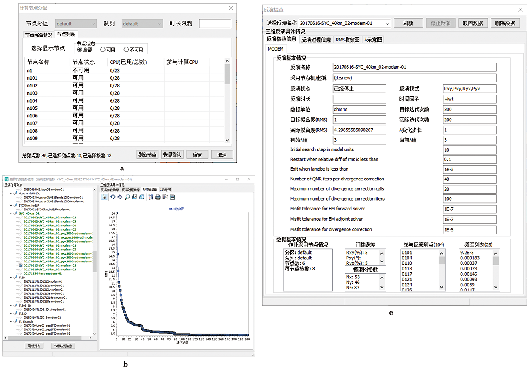Image resolution: width=532 pixels, height=370 pixels.
Task: Open the 节点分区 default dropdown
Action: [76, 24]
